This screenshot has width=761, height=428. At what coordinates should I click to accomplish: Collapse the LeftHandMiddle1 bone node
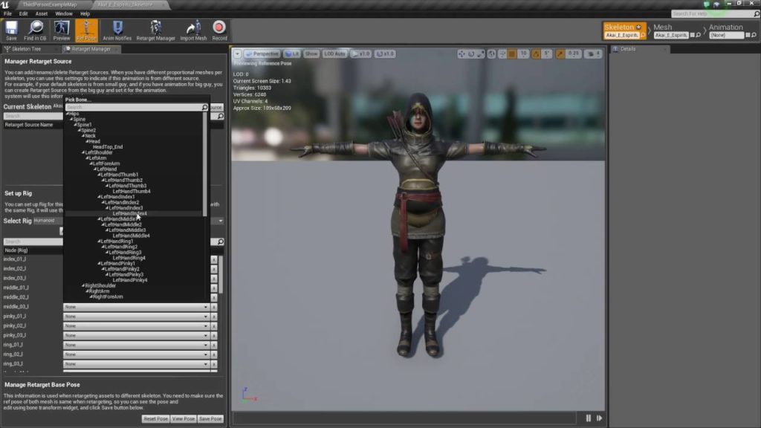point(99,219)
